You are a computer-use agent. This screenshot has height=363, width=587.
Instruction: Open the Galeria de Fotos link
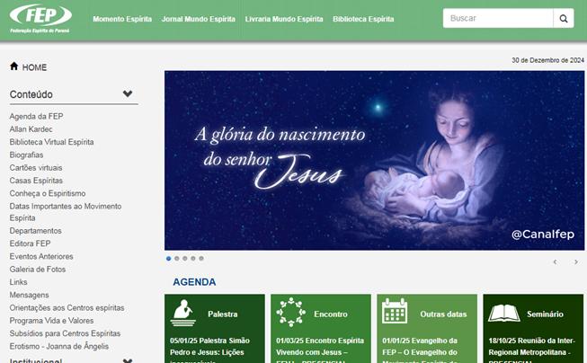tap(38, 269)
